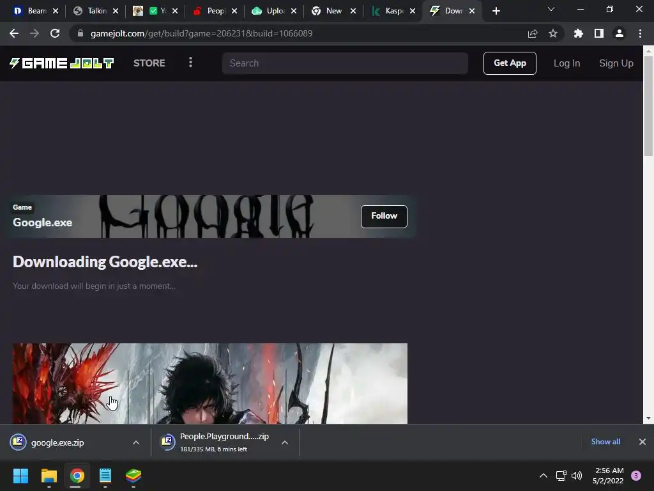Viewport: 654px width, 491px height.
Task: Open the Chrome profile menu
Action: pyautogui.click(x=620, y=33)
